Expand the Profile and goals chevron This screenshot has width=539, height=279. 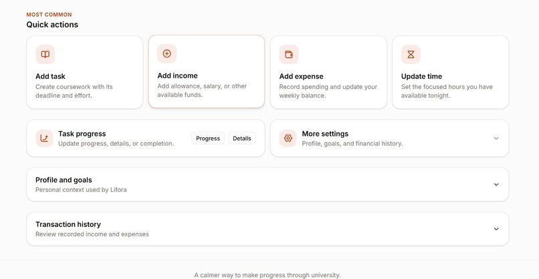pos(496,185)
